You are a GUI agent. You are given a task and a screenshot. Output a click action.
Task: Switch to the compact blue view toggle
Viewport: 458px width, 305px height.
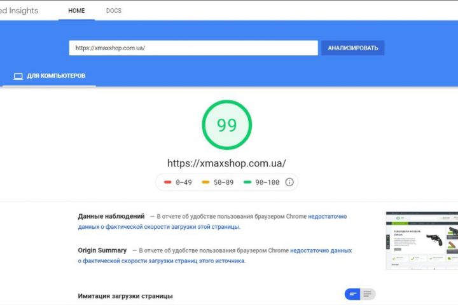click(x=352, y=294)
